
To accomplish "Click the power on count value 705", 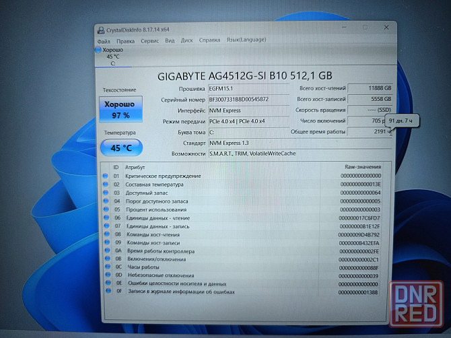I will click(367, 121).
